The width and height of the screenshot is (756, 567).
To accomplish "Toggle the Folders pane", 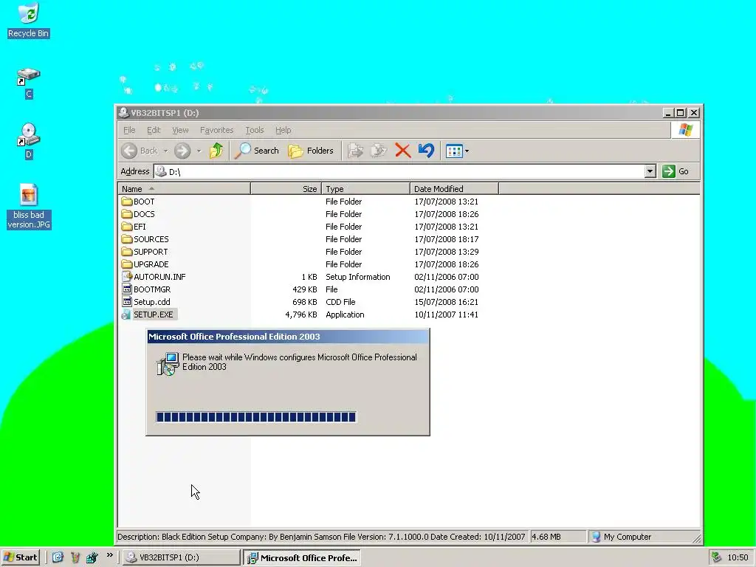I will [311, 151].
